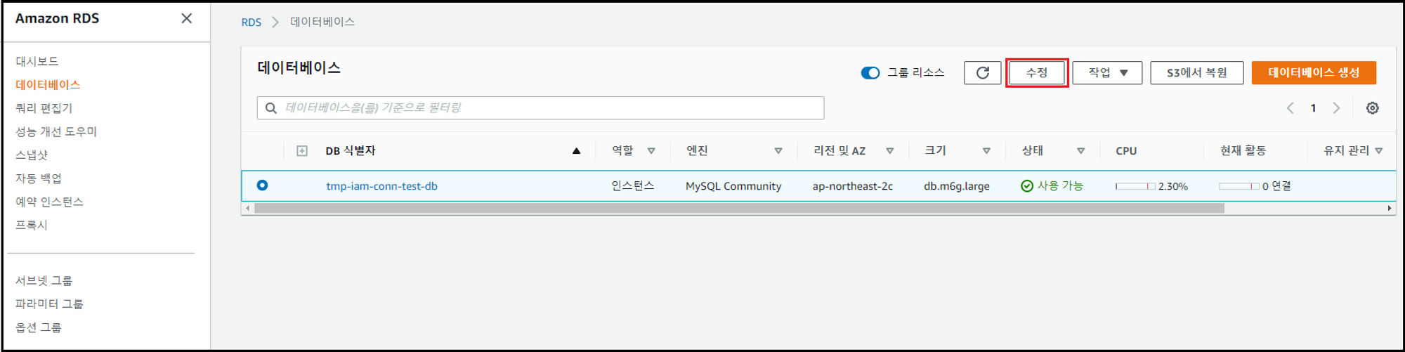Screen dimensions: 1405x352
Task: Click 데이터베이스 breadcrumb text
Action: [x=322, y=22]
